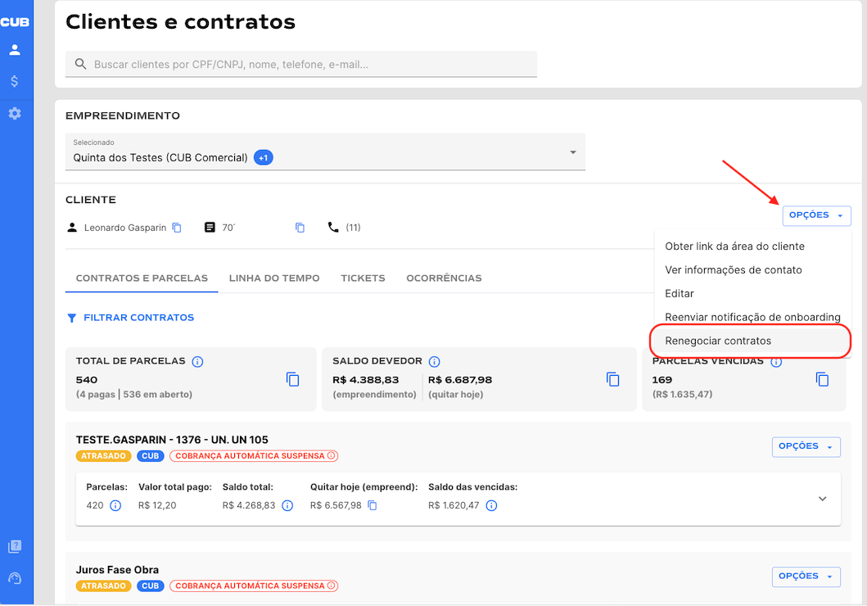Viewport: 867px width, 606px height.
Task: Click info icon beside Total de Parcelas
Action: click(197, 361)
